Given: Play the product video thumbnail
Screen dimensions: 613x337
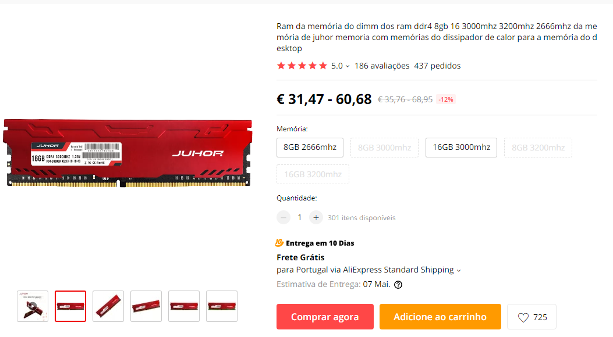Looking at the screenshot, I should click(33, 306).
